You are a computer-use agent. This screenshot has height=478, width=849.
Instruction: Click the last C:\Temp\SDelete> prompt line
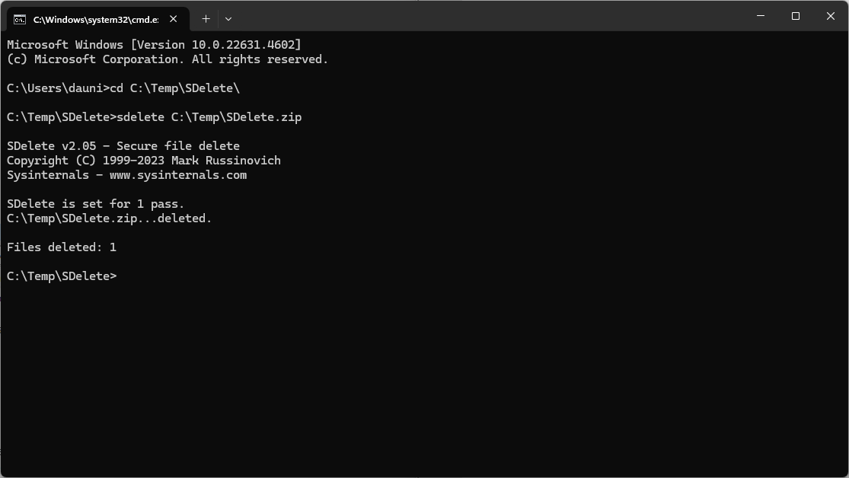[x=62, y=276]
